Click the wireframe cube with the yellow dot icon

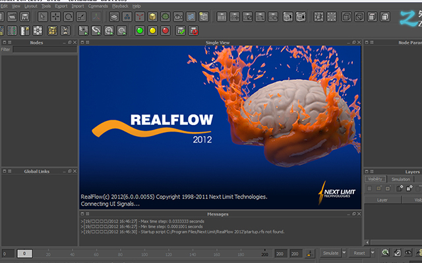[204, 16]
